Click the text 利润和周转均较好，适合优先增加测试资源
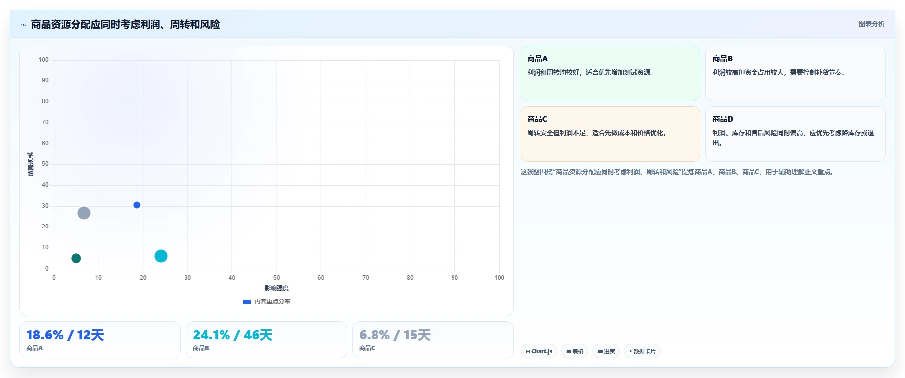 pos(590,72)
